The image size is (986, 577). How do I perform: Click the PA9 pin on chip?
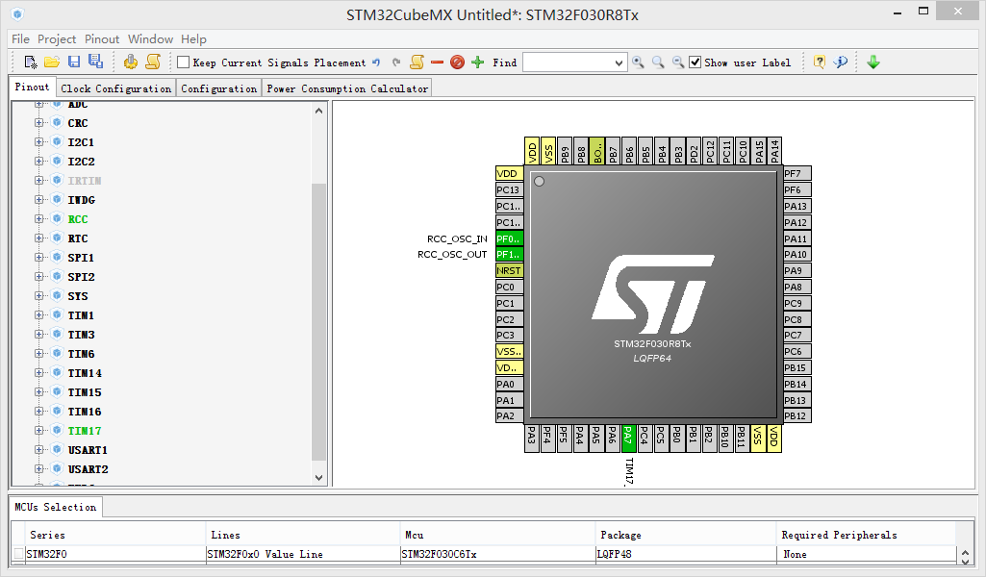pyautogui.click(x=796, y=271)
